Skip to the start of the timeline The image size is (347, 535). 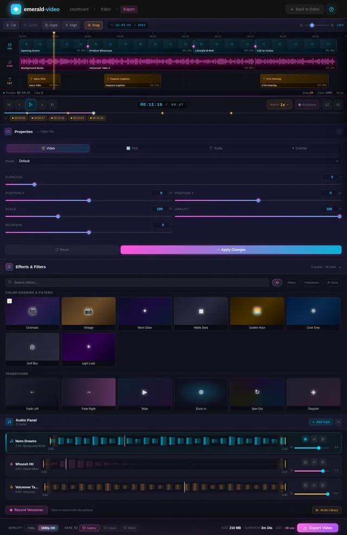click(9, 105)
